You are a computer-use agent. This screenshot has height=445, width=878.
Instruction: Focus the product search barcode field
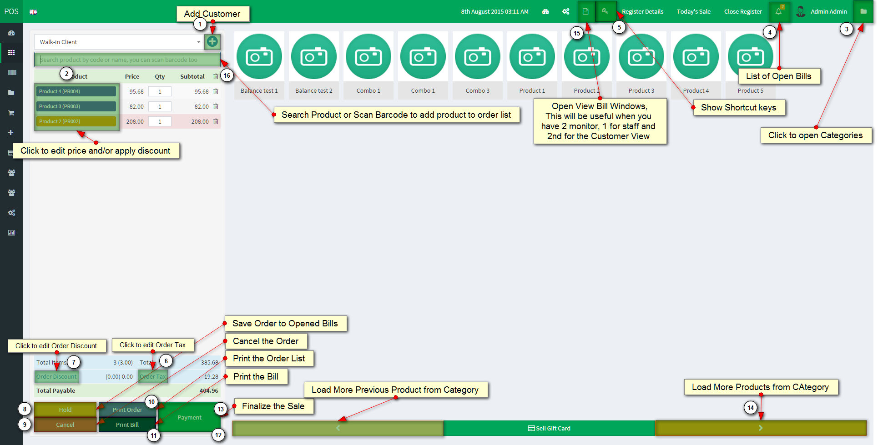[127, 60]
